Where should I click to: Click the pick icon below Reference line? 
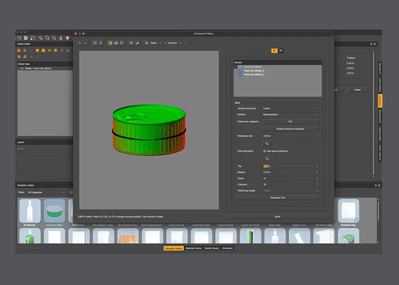click(267, 143)
